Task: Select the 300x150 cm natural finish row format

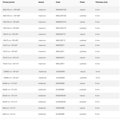Action: coord(11,10)
